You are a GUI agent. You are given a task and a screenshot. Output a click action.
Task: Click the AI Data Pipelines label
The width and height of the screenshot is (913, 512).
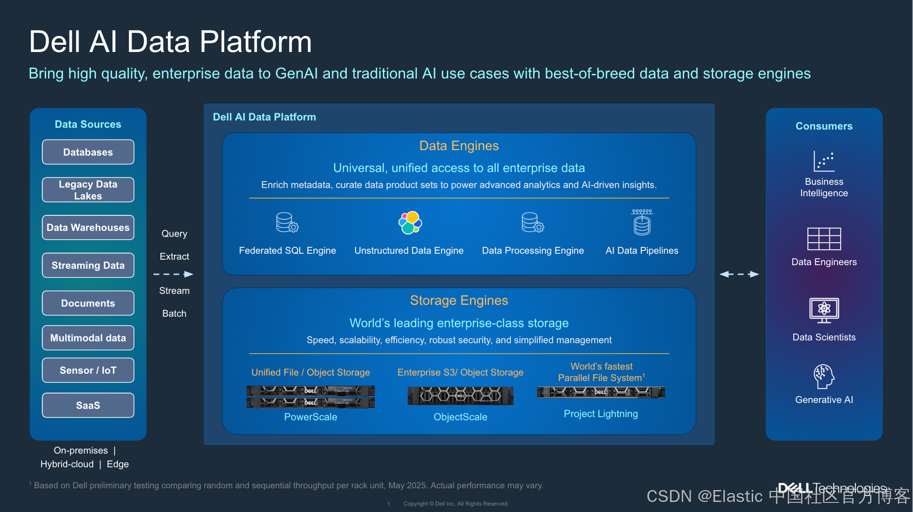(x=642, y=251)
